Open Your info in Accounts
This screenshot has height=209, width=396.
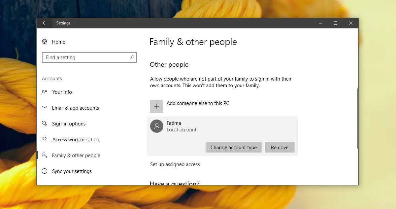tap(62, 92)
